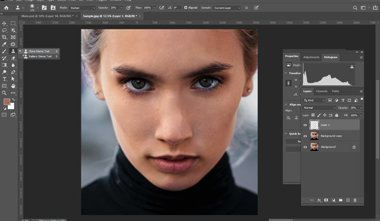Toggle lock all padlock icon
Viewport: 380px width, 221px height.
(x=337, y=115)
